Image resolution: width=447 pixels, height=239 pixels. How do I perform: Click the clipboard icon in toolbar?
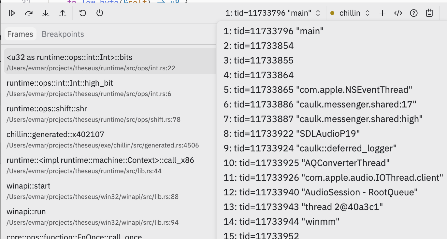pos(429,13)
